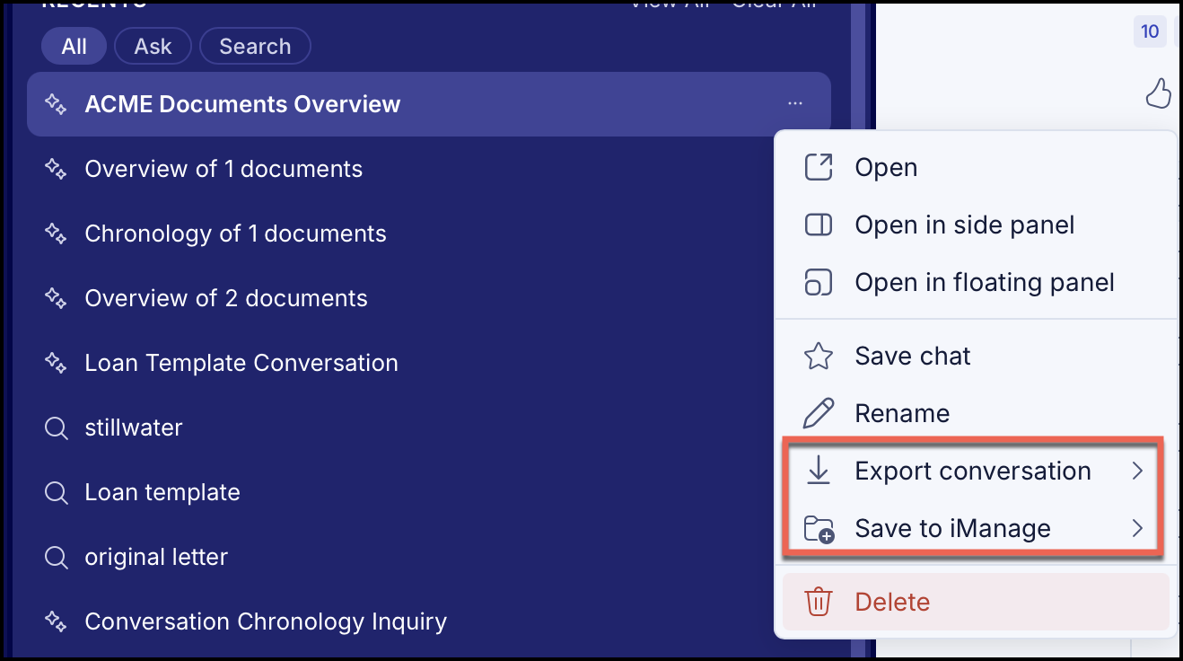Click the sparkle icon beside Overview of 1 documents

click(56, 170)
